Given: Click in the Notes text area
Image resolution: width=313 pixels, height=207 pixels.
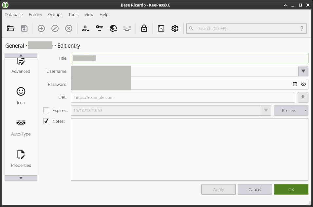Looking at the screenshot, I should pos(190,149).
